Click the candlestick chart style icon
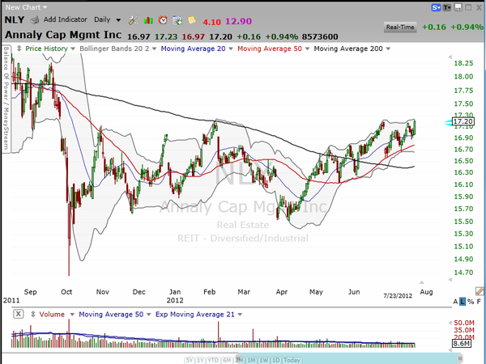486x364 pixels. [148, 20]
